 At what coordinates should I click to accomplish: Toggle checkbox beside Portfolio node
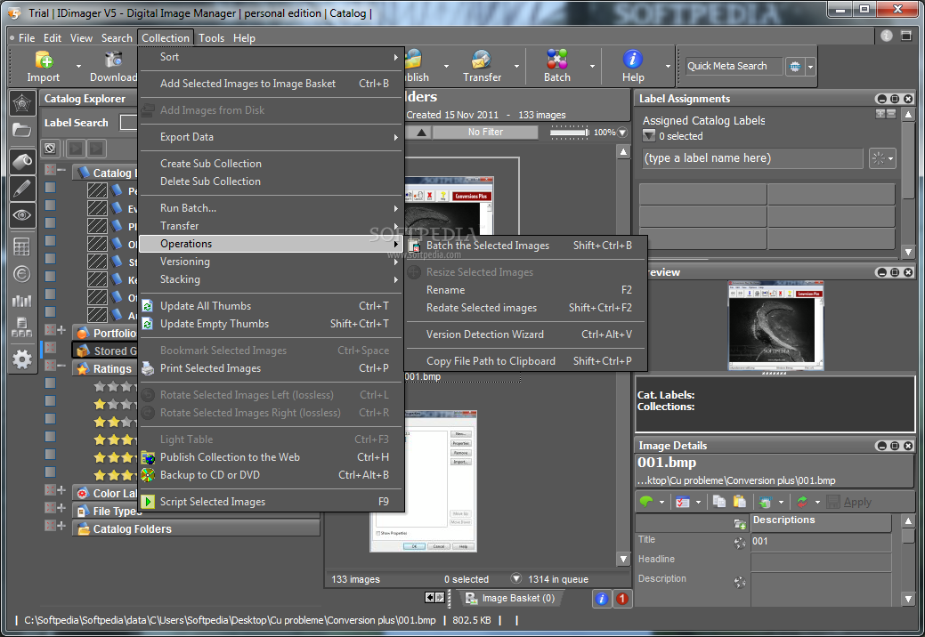[x=51, y=330]
